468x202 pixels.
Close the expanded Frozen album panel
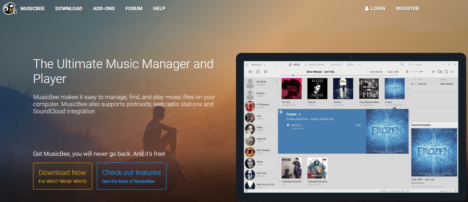pos(281,112)
